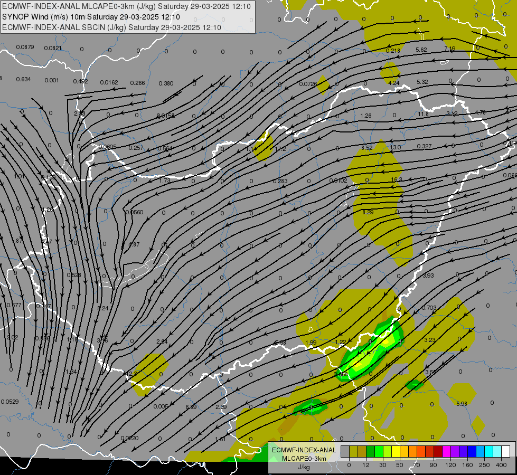Click legend tick label 160

click(467, 465)
